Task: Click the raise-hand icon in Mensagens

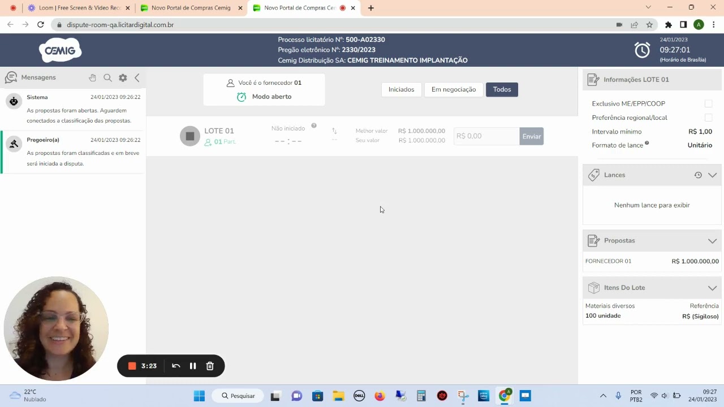Action: point(92,78)
